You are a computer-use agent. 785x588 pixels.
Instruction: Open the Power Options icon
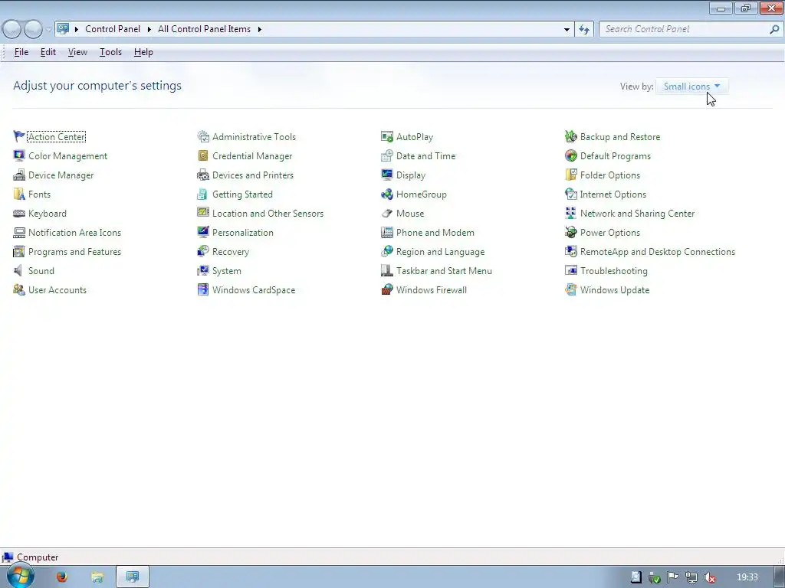[570, 232]
